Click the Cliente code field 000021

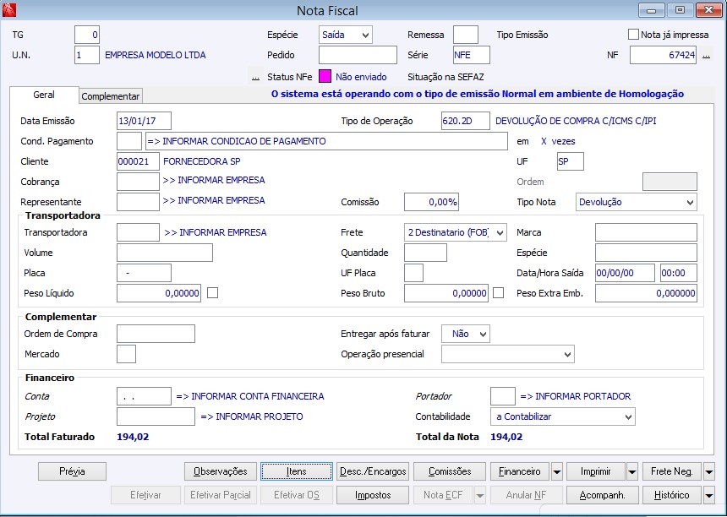[x=138, y=161]
